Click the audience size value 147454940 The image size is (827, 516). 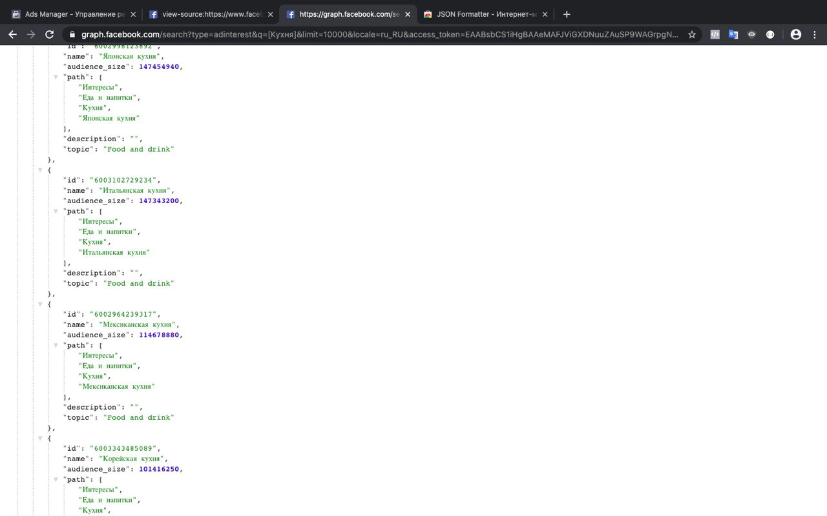(160, 66)
